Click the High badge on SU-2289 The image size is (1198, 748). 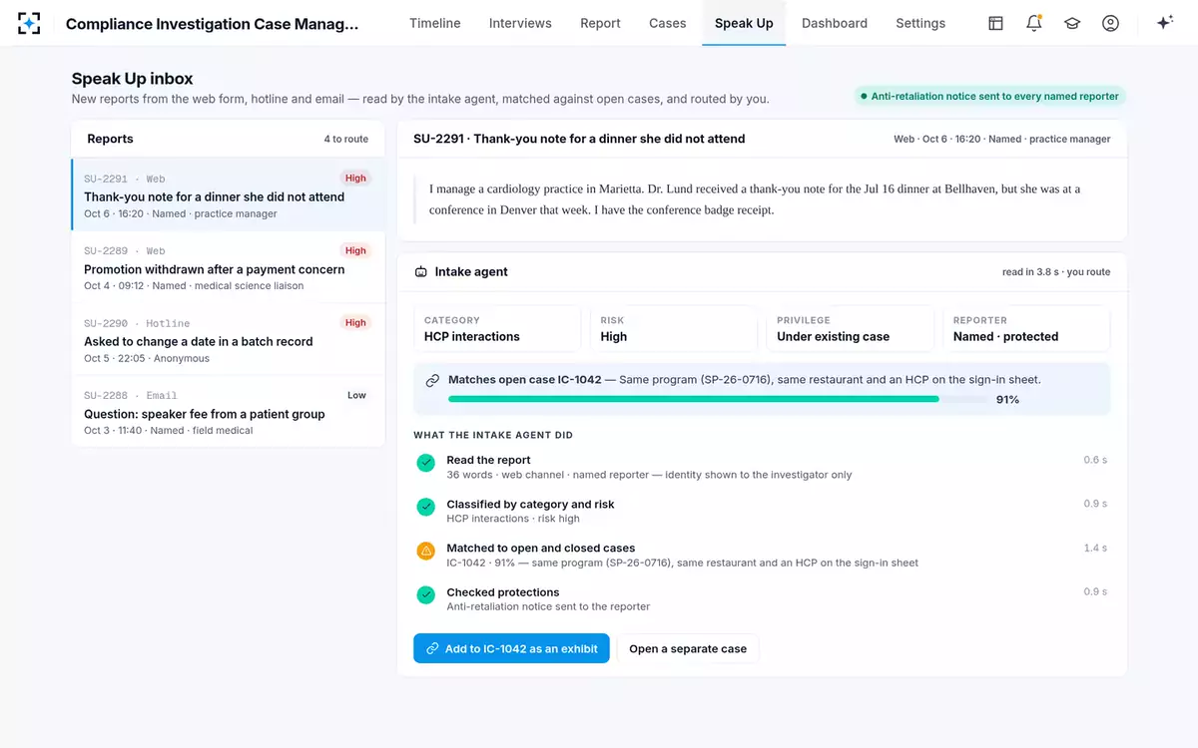pos(356,250)
